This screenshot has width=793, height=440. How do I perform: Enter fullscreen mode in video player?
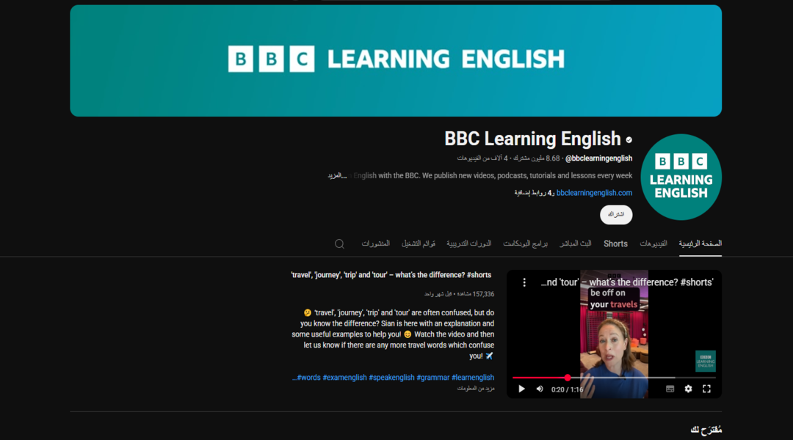coord(706,389)
